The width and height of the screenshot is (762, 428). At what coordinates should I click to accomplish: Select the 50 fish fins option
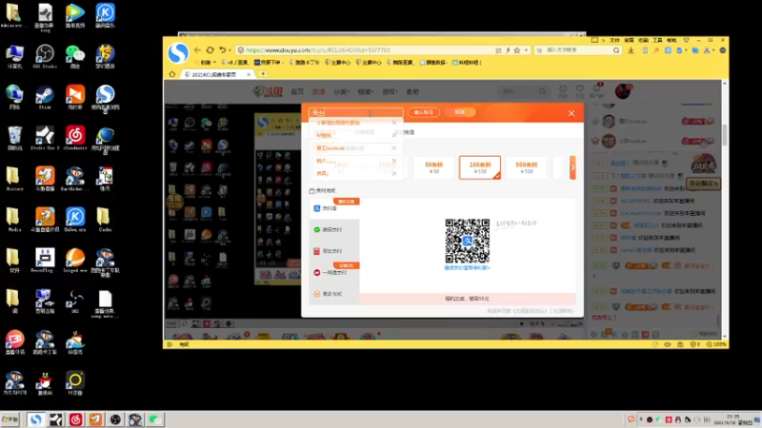pos(433,167)
